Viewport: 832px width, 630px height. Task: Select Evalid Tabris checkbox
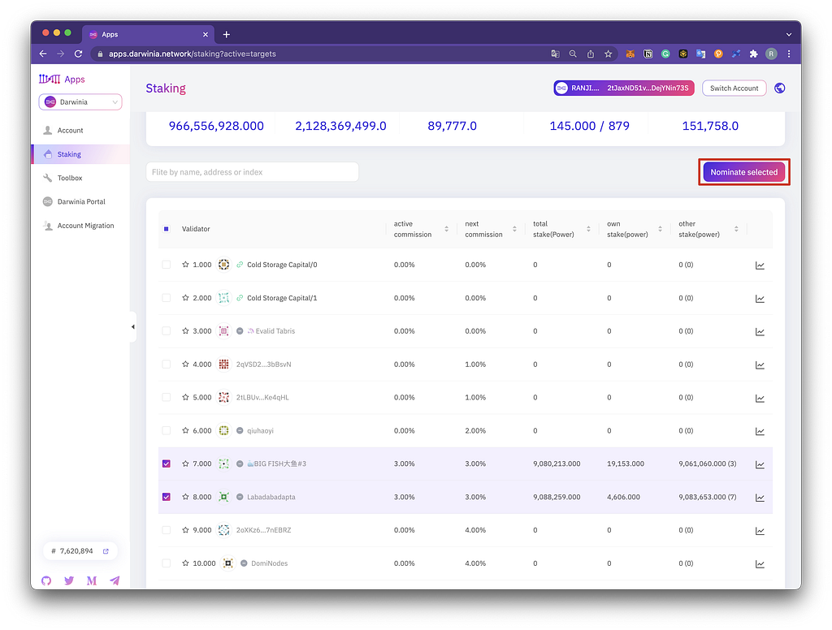pos(166,330)
